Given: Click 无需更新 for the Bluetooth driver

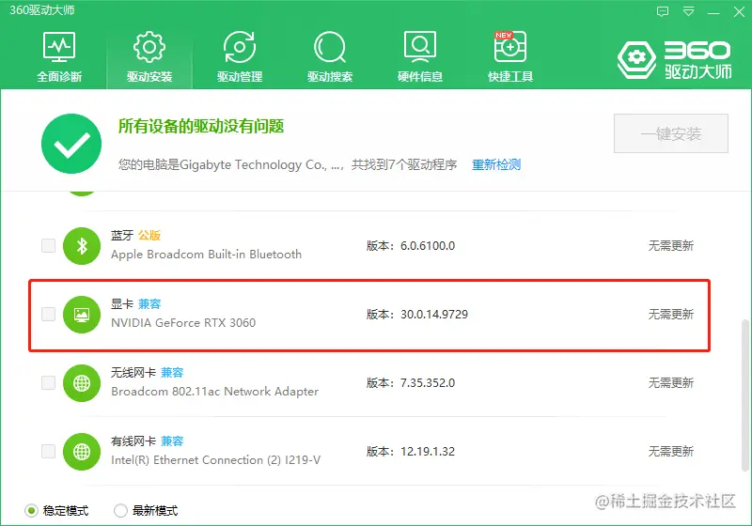Looking at the screenshot, I should 671,246.
